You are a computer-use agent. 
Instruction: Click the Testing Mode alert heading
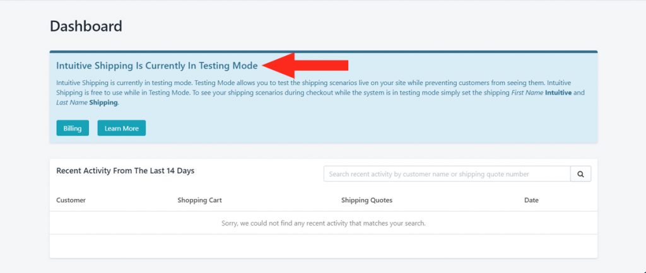pos(157,66)
